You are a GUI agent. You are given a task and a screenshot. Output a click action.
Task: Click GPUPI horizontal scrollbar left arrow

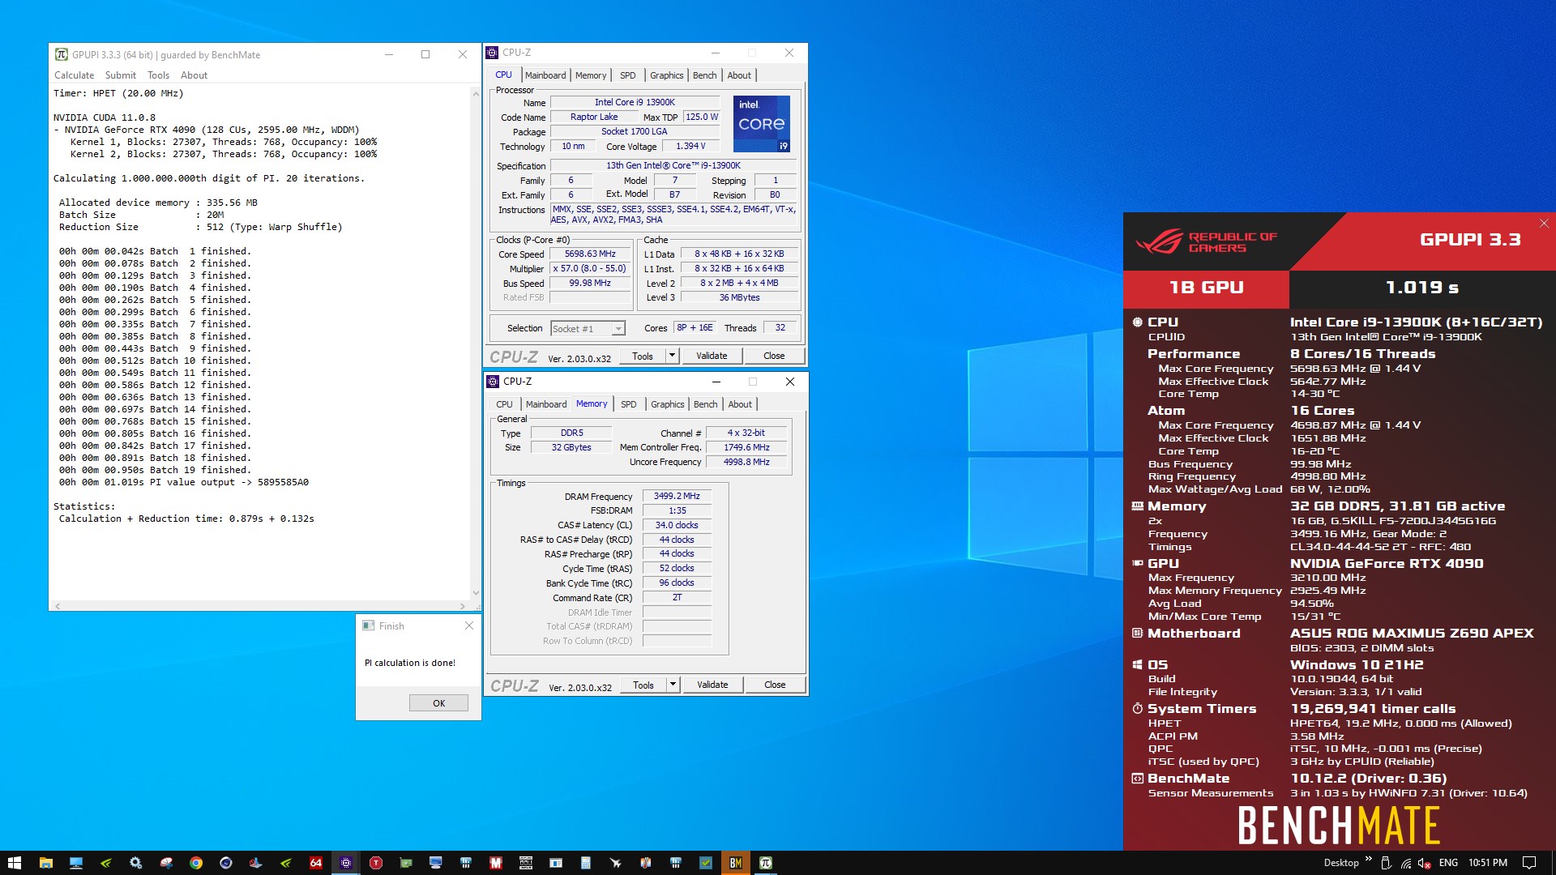[x=57, y=606]
